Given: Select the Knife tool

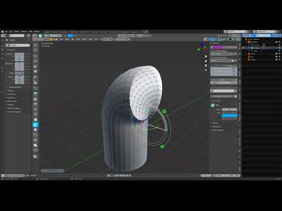Looking at the screenshot, I should [35, 114].
